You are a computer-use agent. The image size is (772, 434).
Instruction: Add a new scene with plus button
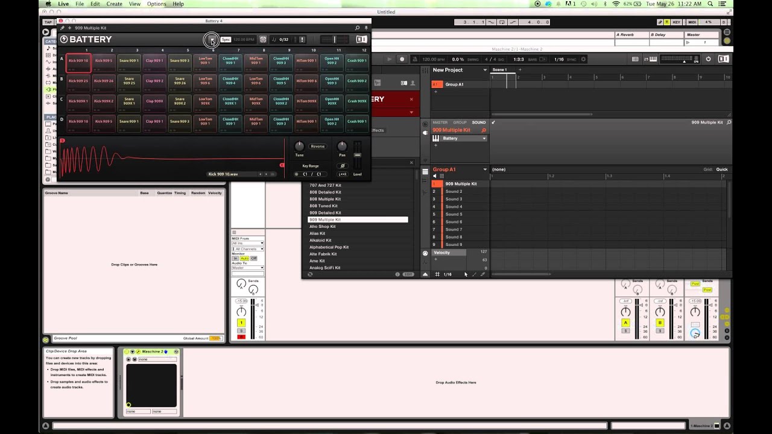(x=520, y=70)
